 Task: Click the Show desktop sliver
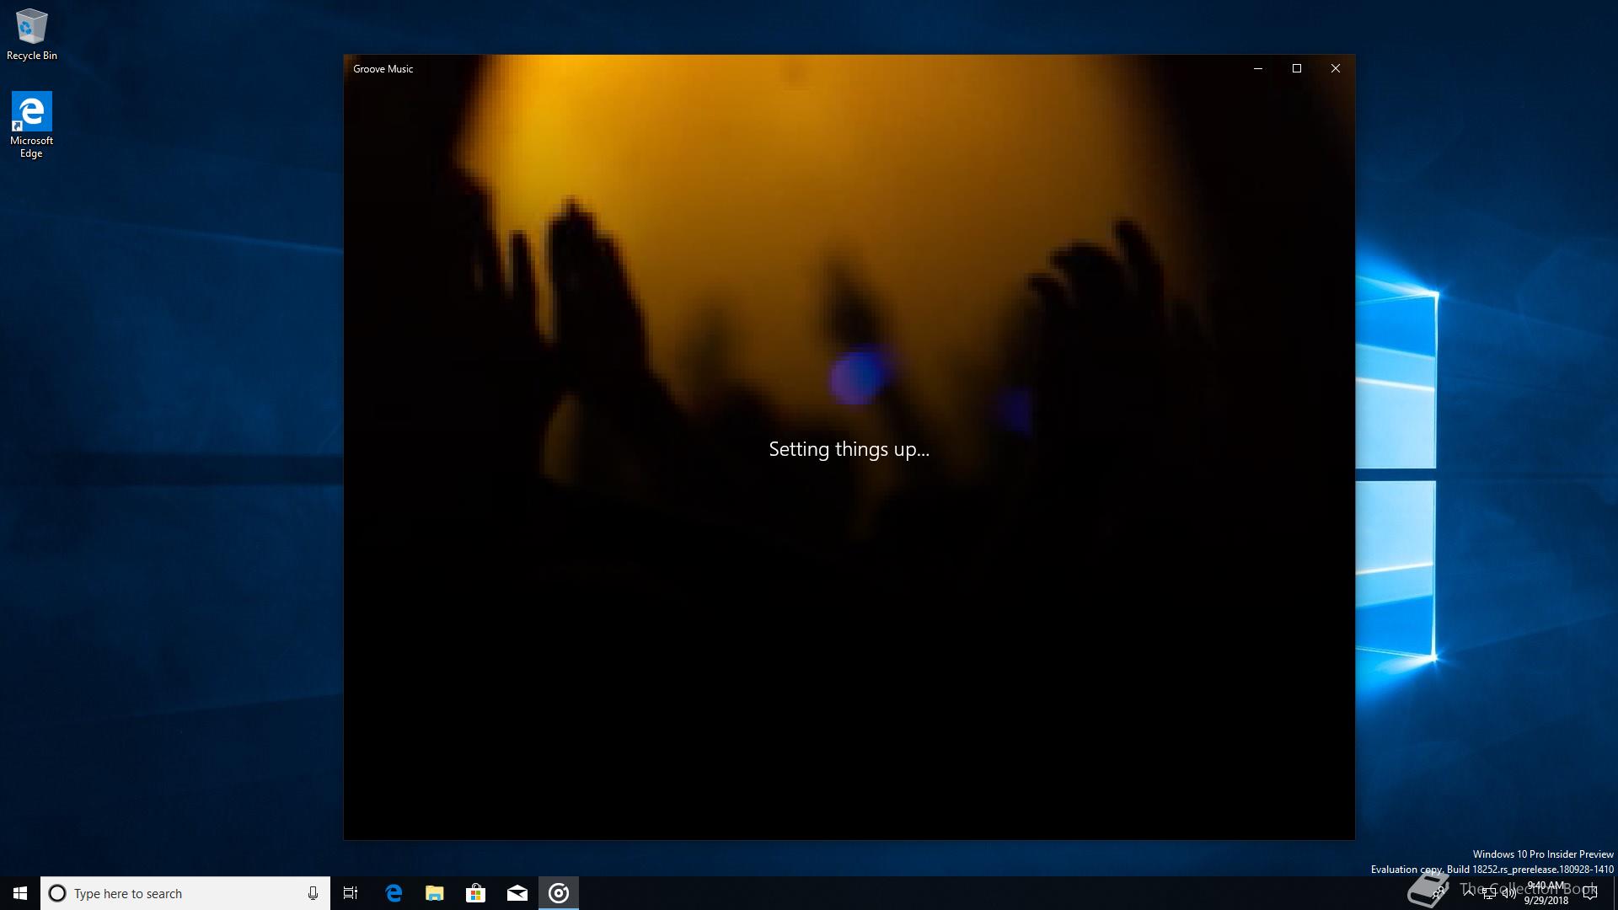[x=1615, y=893]
